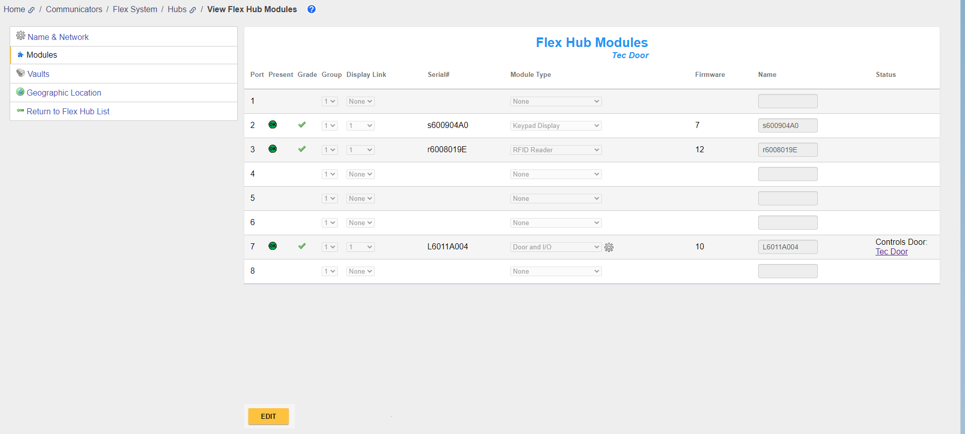Open the Module Type dropdown for port 2
The height and width of the screenshot is (434, 965).
tap(555, 126)
